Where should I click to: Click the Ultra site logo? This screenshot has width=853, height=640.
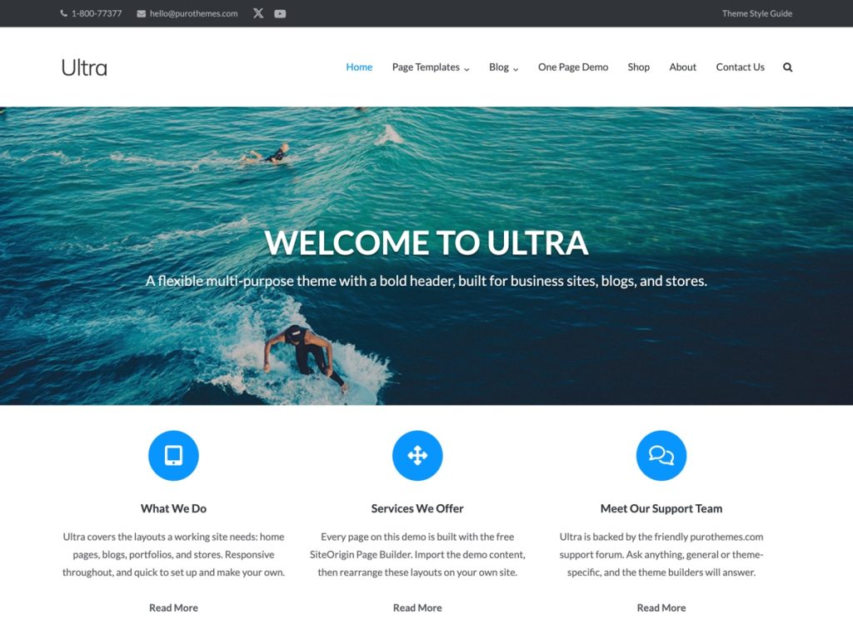(84, 67)
